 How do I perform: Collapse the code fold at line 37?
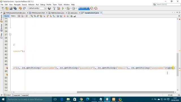click(10, 35)
